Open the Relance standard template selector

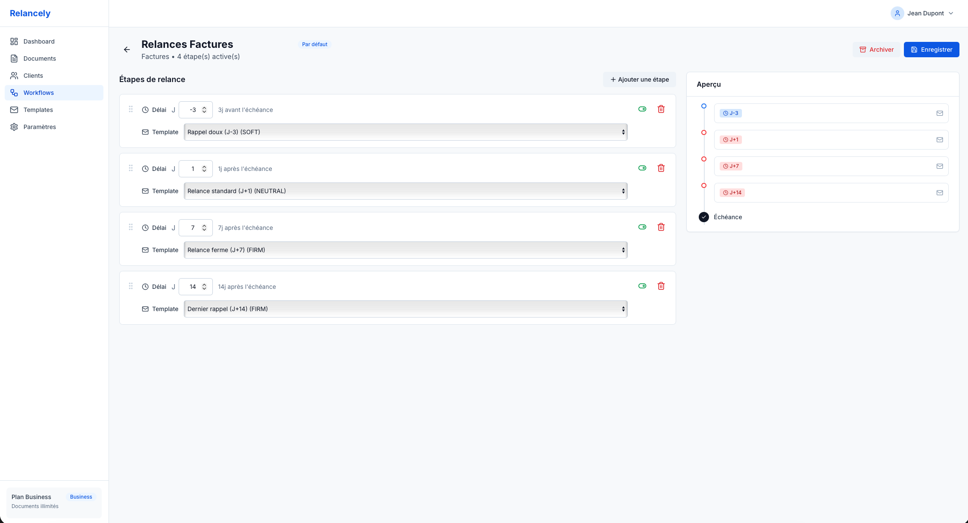[405, 191]
